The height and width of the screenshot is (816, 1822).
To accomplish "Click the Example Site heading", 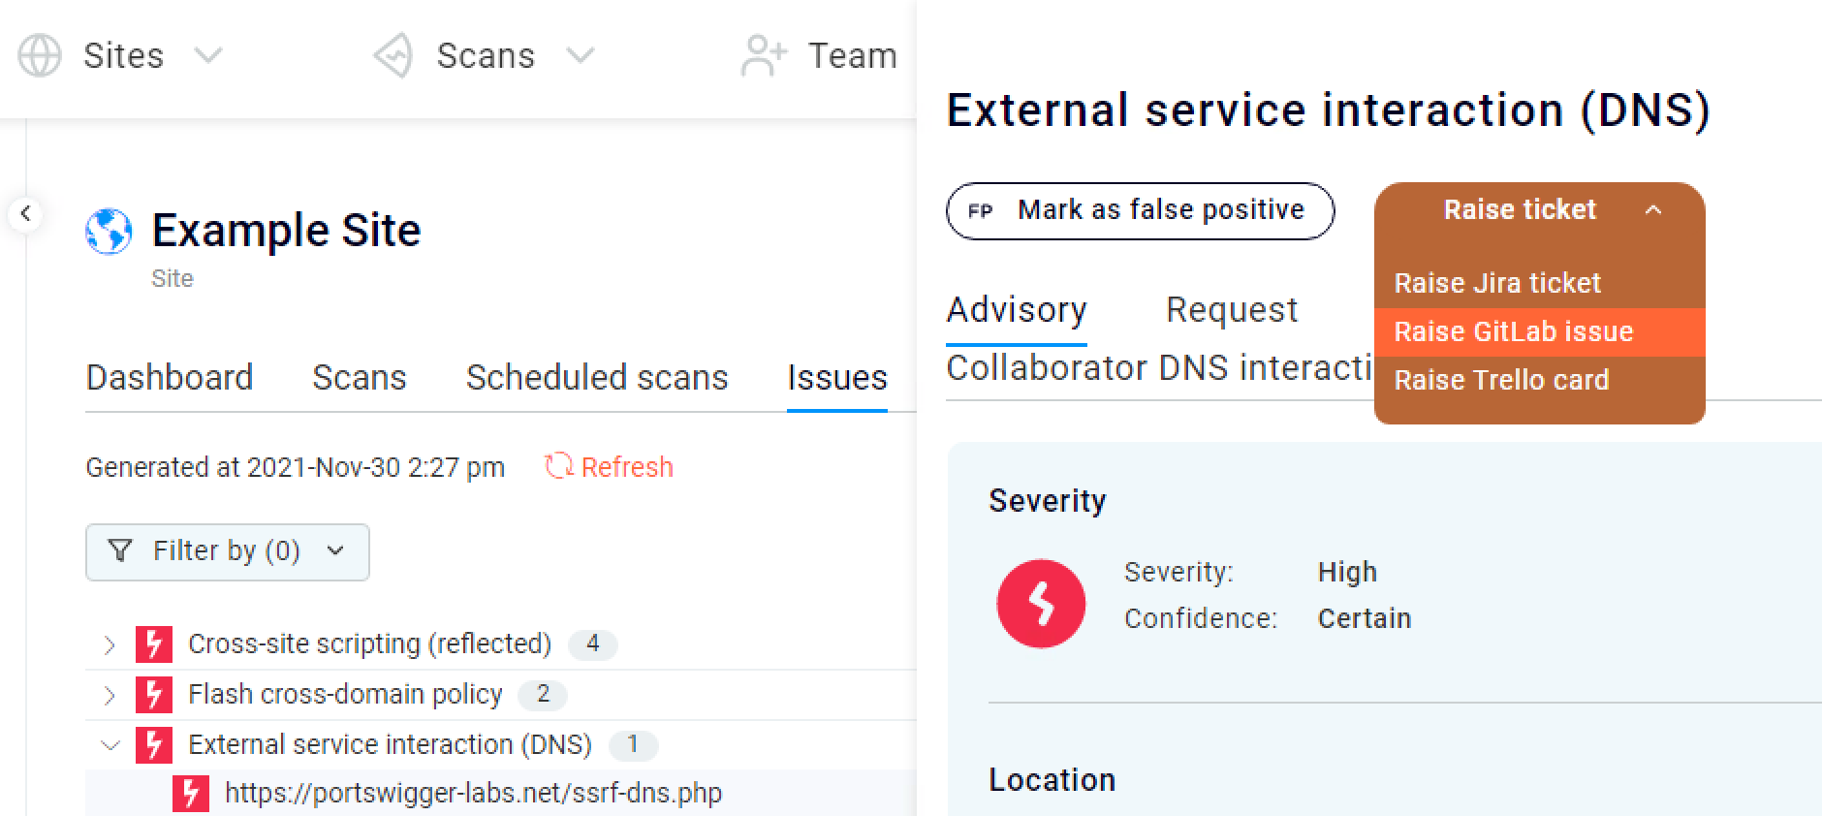I will coord(286,231).
